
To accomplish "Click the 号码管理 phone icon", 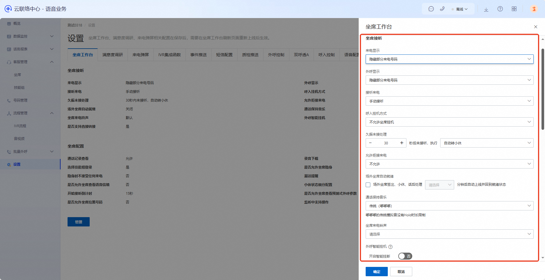I will click(x=9, y=100).
